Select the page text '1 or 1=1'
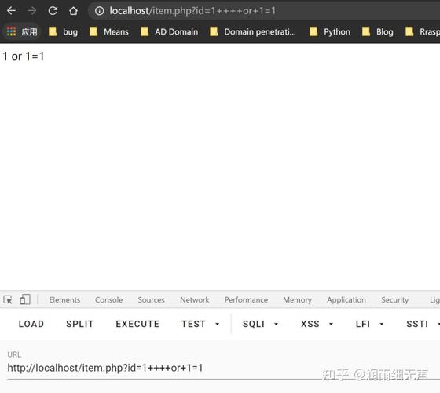Viewport: 440px width, 393px height. (24, 56)
